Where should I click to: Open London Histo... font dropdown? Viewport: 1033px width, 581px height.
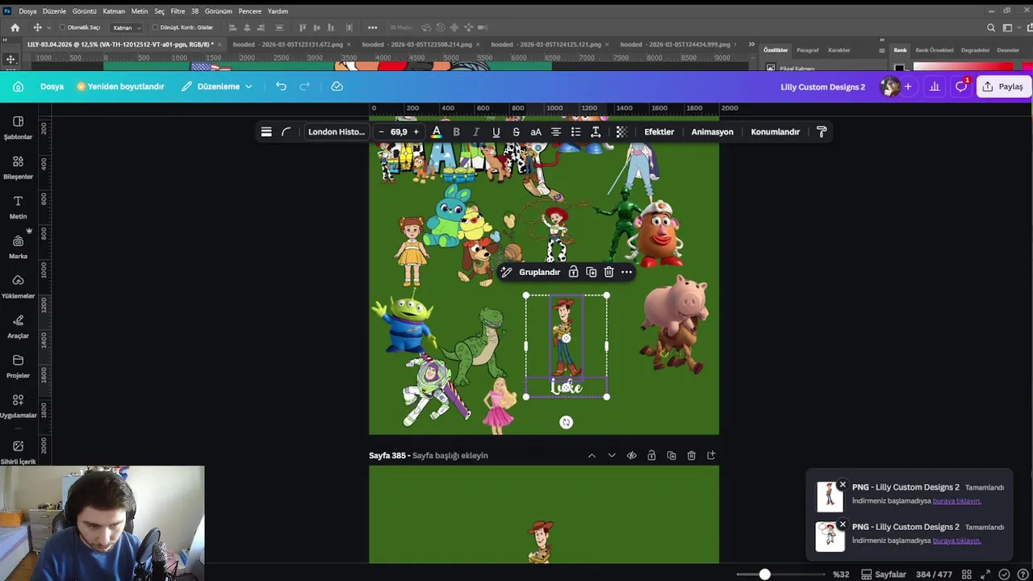337,132
